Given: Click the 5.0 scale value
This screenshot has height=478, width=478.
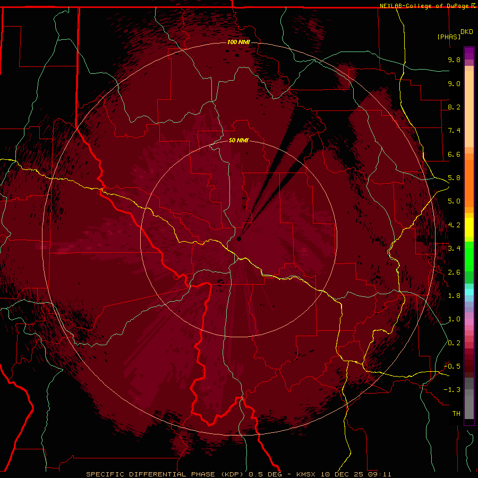Looking at the screenshot, I should (x=454, y=201).
